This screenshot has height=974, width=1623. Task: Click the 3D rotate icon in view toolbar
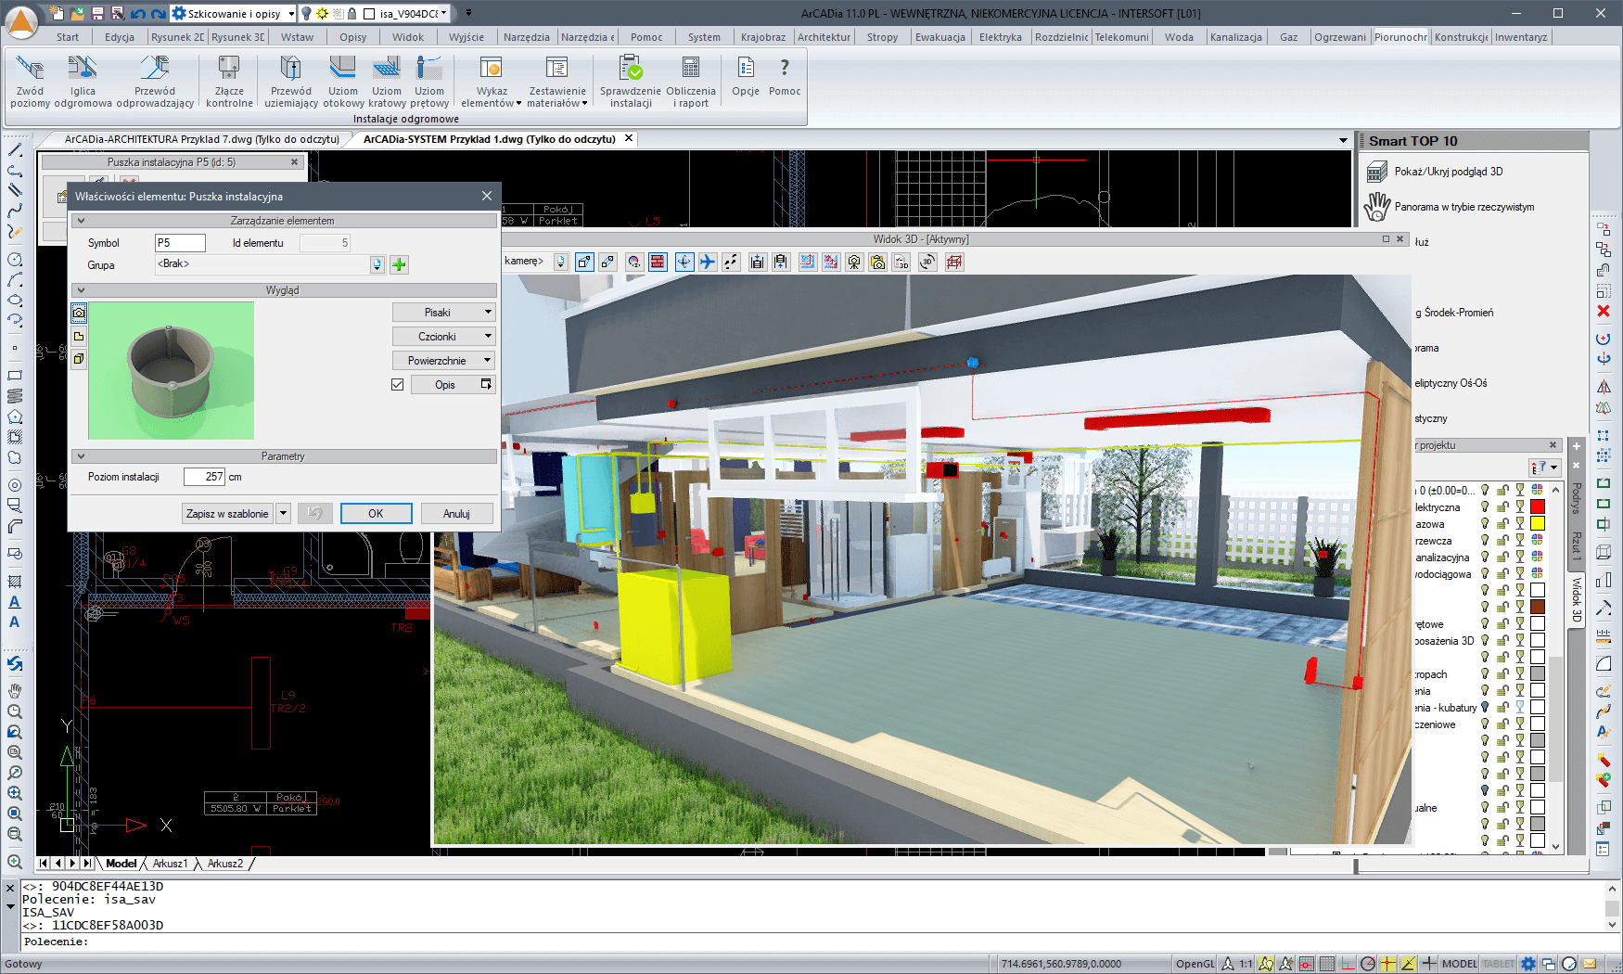(x=927, y=262)
